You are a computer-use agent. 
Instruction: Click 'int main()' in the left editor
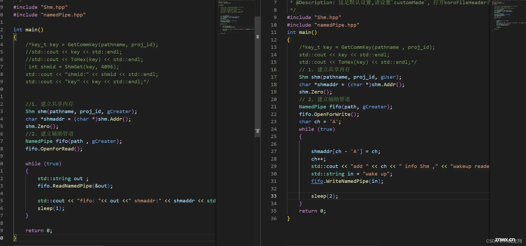click(28, 30)
